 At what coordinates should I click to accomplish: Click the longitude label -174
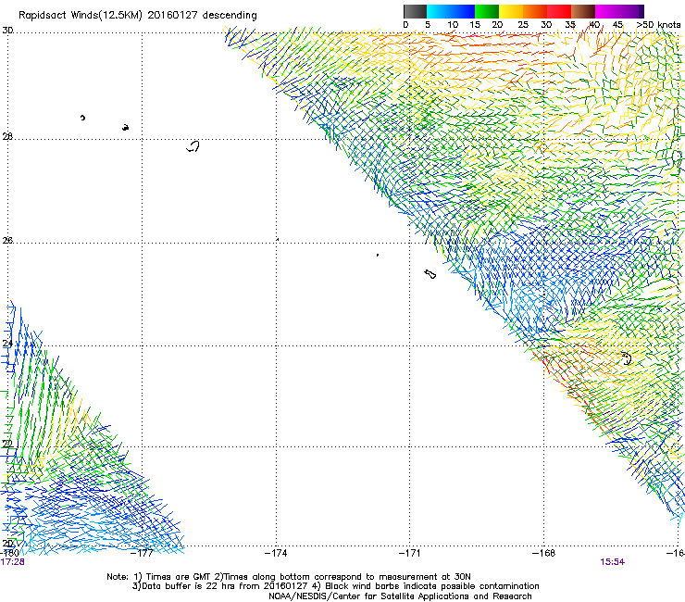[x=276, y=553]
